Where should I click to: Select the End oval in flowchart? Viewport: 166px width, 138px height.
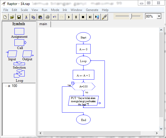(x=84, y=120)
